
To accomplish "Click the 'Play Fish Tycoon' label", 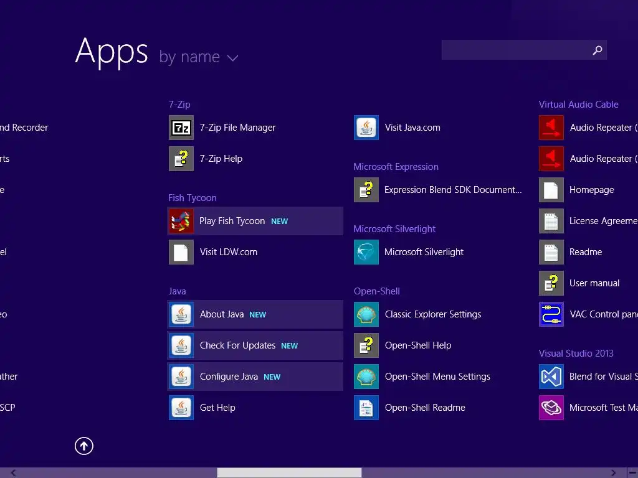I will (x=232, y=221).
